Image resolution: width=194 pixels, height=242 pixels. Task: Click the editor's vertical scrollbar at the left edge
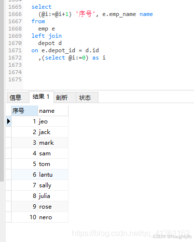[2, 91]
